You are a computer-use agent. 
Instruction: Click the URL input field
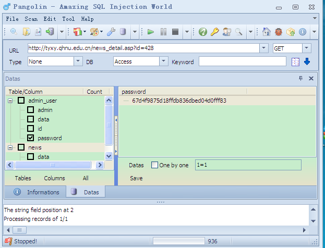[x=143, y=48]
